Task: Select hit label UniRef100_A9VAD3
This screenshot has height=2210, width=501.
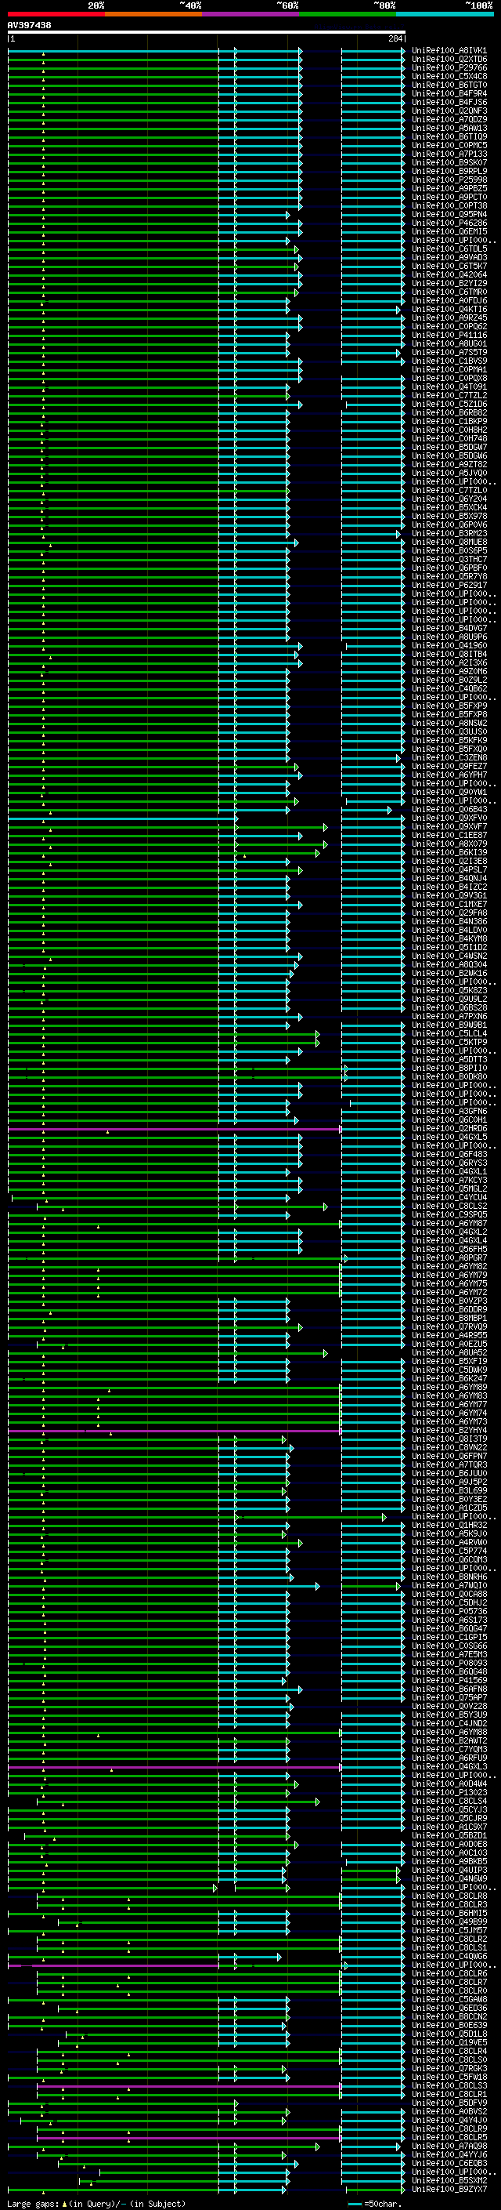Action: click(449, 257)
